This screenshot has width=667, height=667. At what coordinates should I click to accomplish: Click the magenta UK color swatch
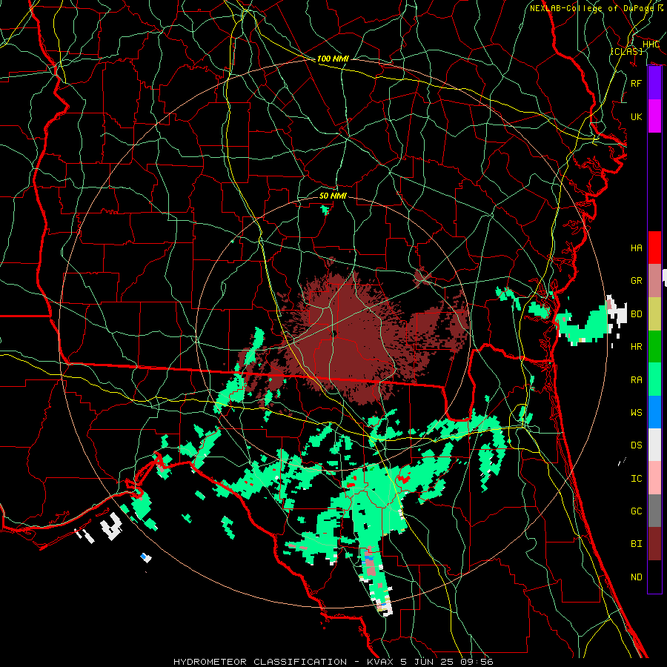654,116
